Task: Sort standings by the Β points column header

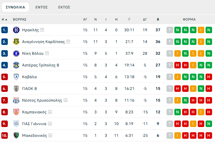Action: [158, 20]
